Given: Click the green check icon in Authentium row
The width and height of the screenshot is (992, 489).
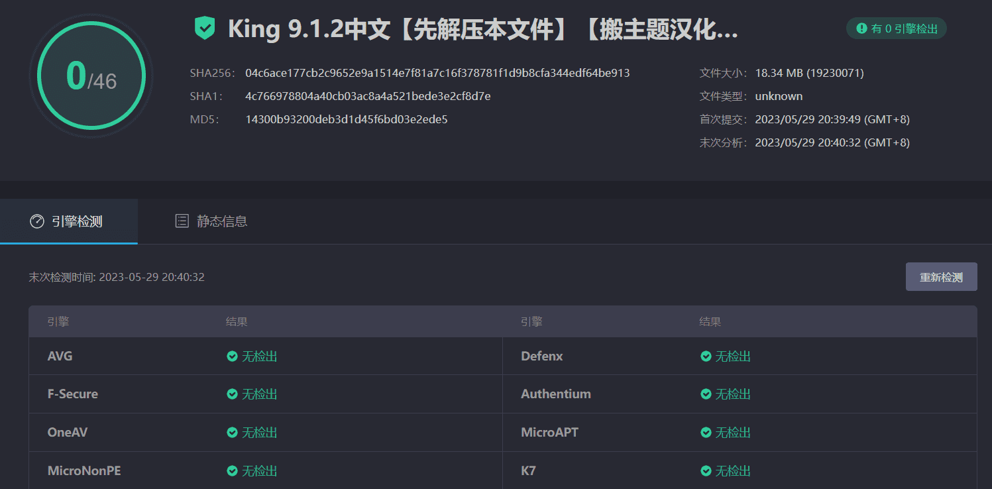Looking at the screenshot, I should pos(706,394).
